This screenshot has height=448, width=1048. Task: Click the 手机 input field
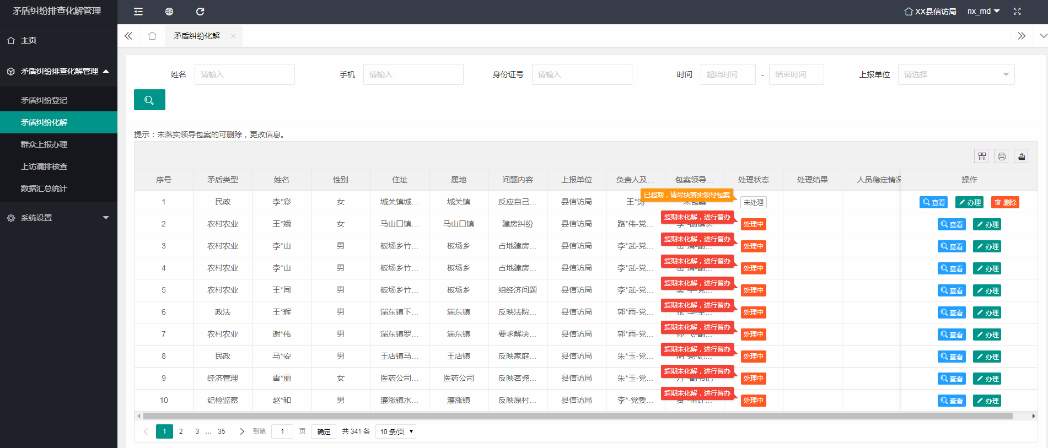pyautogui.click(x=413, y=74)
